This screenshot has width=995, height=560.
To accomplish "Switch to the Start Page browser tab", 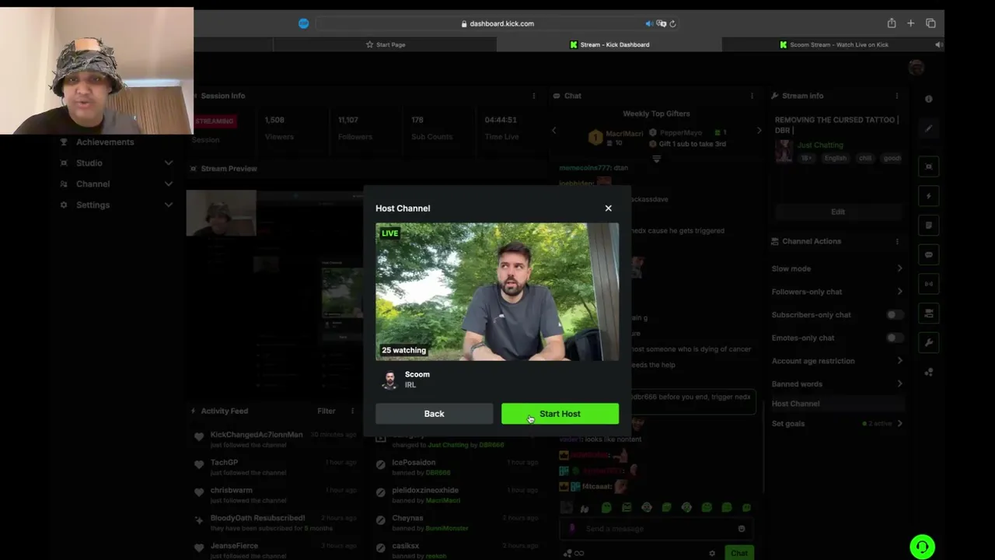I will pyautogui.click(x=385, y=44).
